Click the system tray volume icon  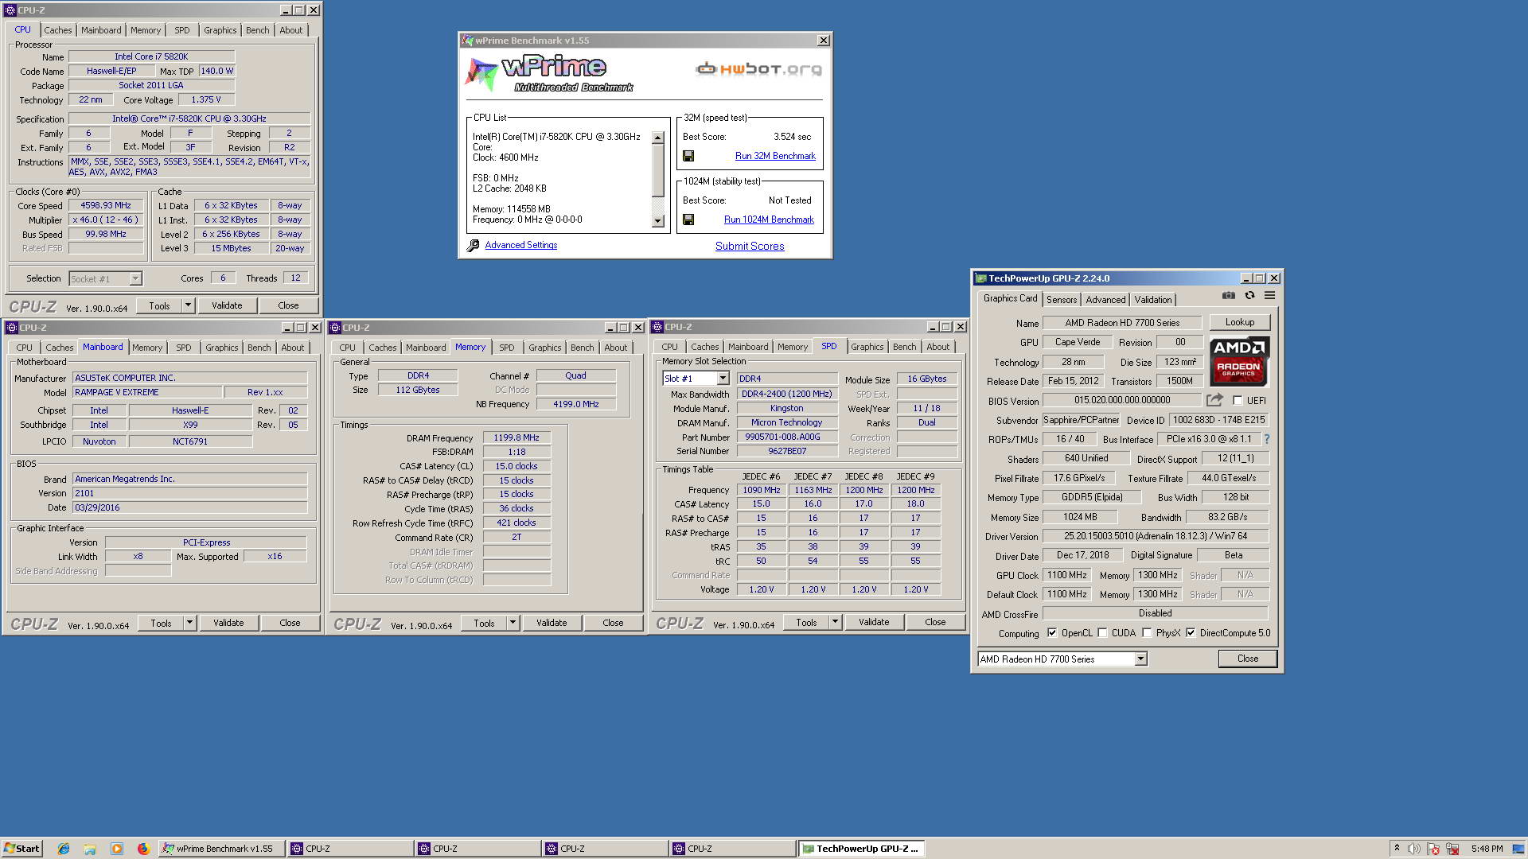(1414, 849)
